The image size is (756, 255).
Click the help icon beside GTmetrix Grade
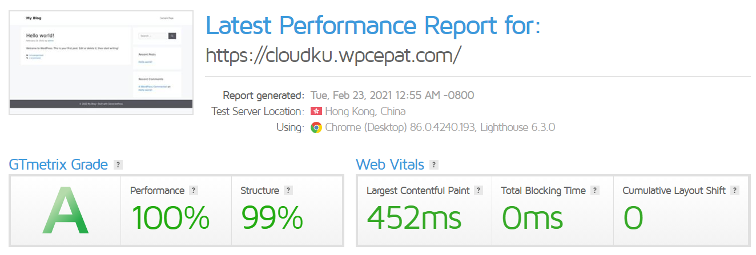(118, 165)
